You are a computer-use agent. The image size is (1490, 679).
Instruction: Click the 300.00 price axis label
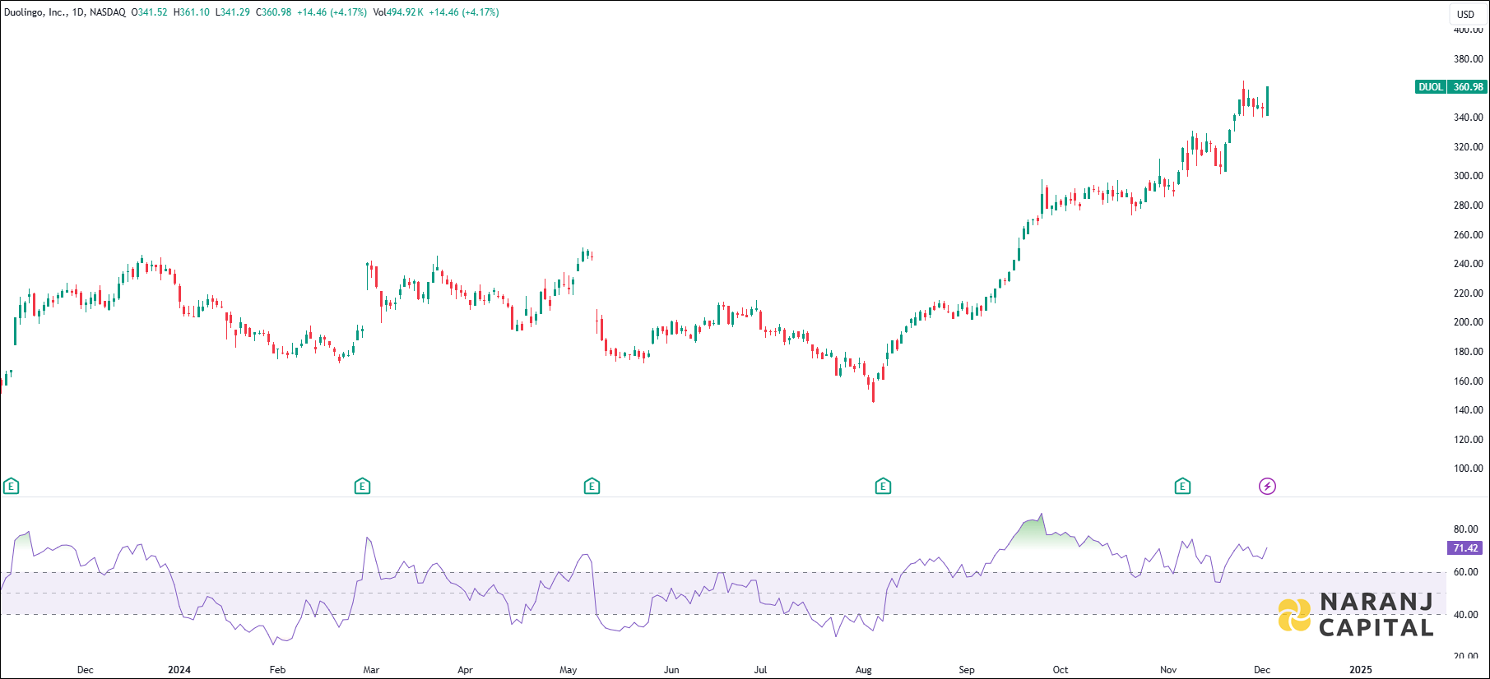coord(1469,176)
